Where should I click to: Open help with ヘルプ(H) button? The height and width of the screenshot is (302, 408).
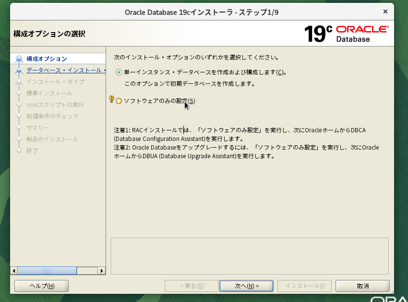42,286
